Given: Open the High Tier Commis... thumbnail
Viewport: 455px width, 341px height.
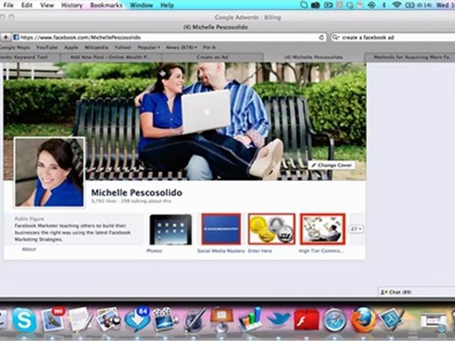Looking at the screenshot, I should [x=323, y=229].
